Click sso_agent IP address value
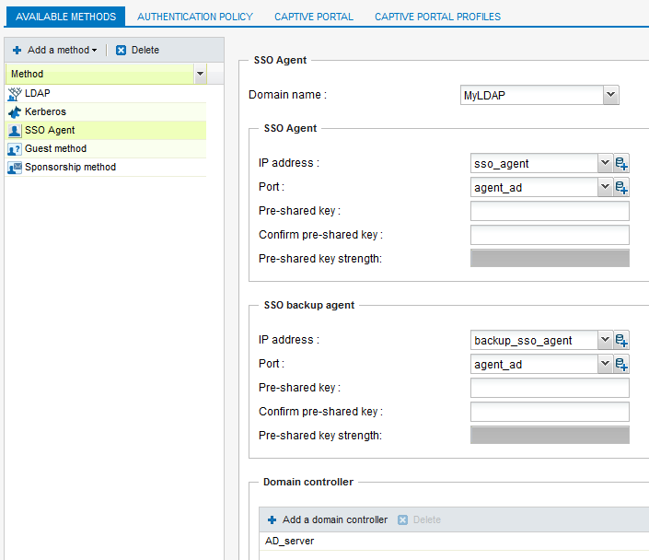Viewport: 649px width, 560px height. [501, 164]
